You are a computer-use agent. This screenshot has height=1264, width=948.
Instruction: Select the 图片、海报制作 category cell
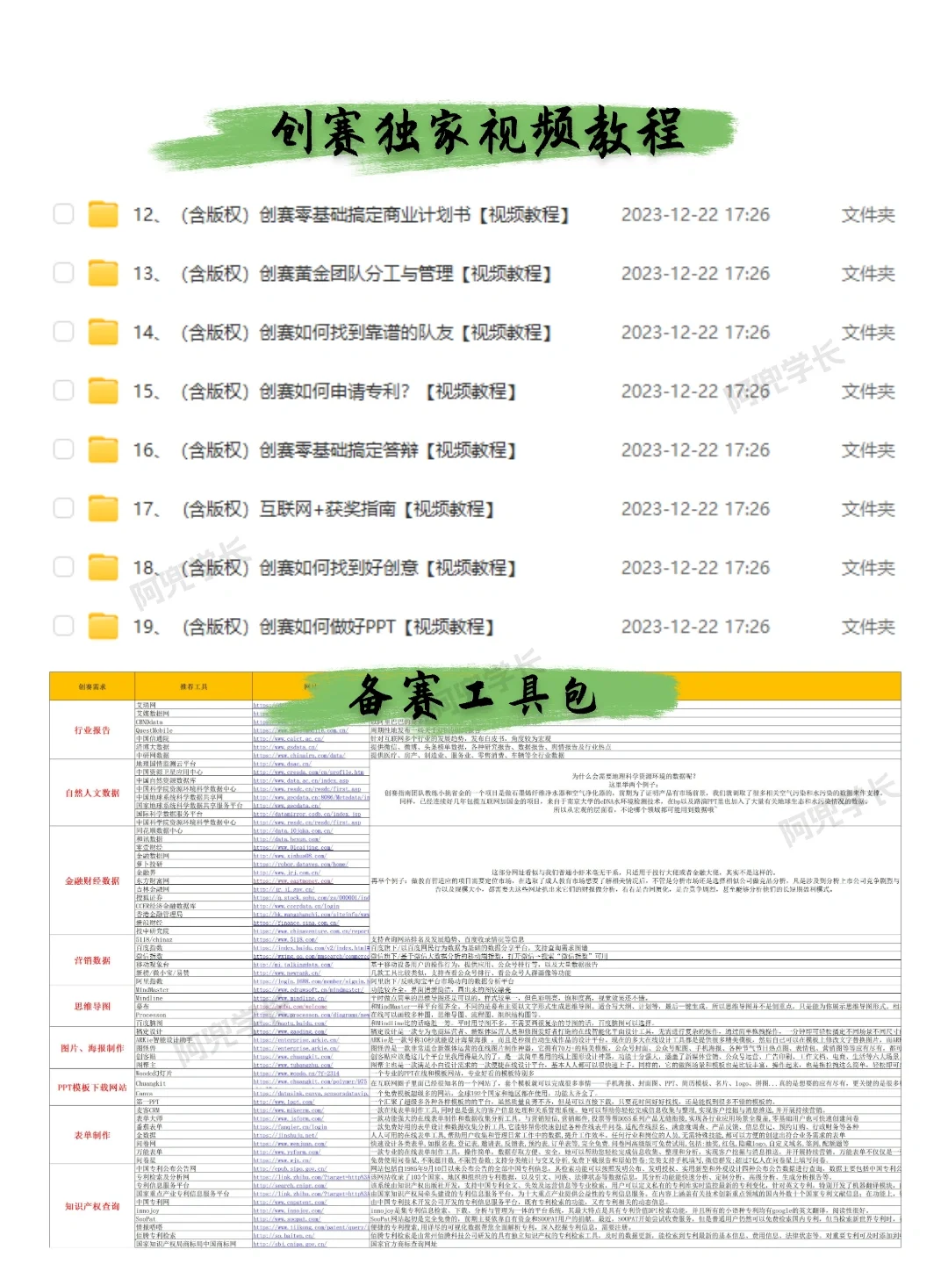(x=92, y=1048)
